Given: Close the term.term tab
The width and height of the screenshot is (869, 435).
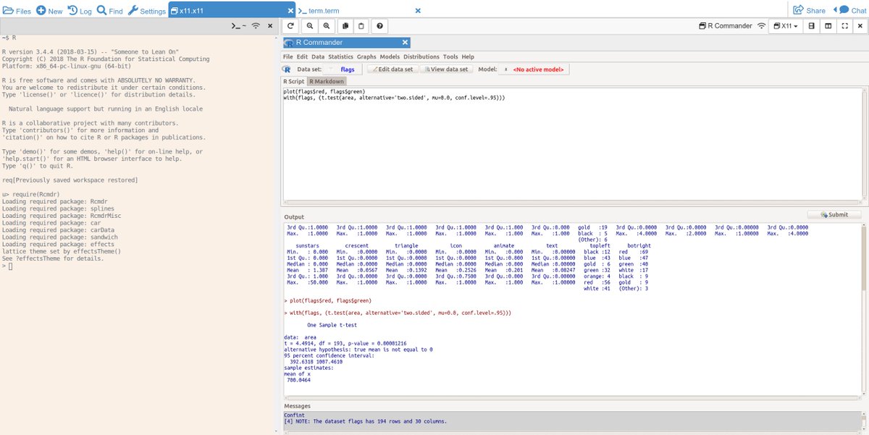Looking at the screenshot, I should 418,11.
